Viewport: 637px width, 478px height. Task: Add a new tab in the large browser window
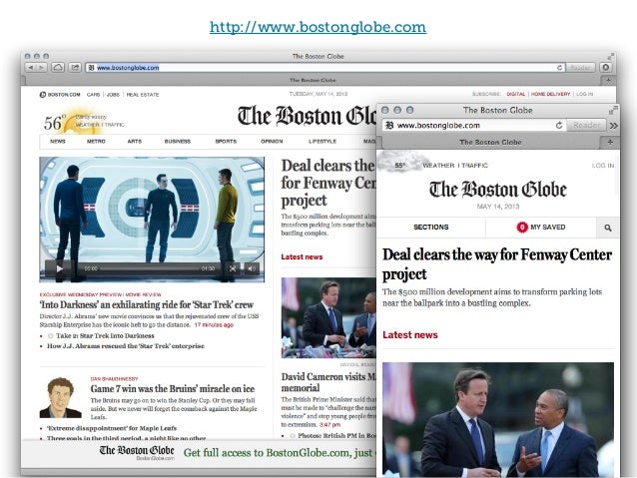click(608, 80)
